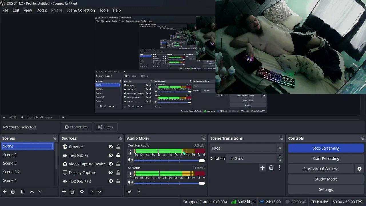Viewport: 366px width, 206px height.
Task: Open the source Properties button
Action: [76, 127]
